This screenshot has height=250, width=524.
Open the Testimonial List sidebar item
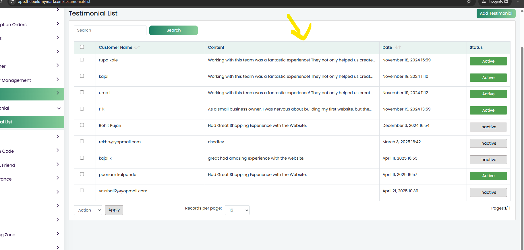tap(32, 122)
